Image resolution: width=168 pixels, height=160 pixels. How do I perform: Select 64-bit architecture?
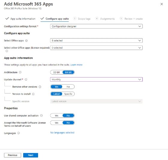pos(68,72)
